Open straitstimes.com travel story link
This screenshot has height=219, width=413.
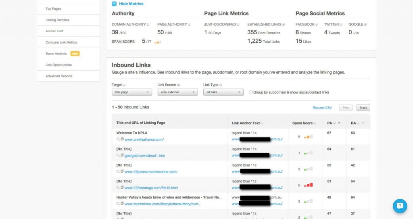coord(163,204)
